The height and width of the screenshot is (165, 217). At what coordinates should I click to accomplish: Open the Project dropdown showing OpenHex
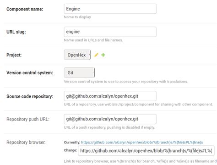coord(77,55)
